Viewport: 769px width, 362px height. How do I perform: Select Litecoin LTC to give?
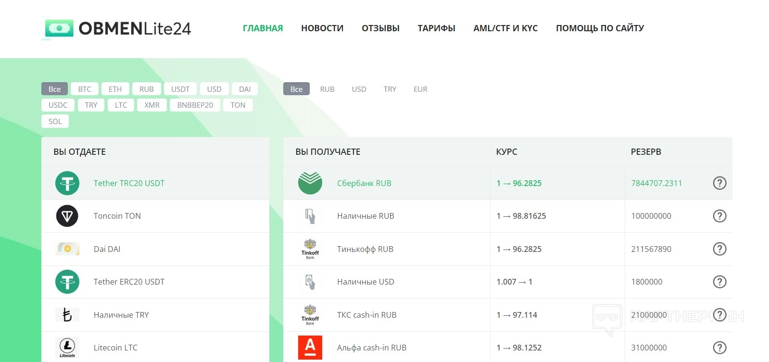pos(155,347)
